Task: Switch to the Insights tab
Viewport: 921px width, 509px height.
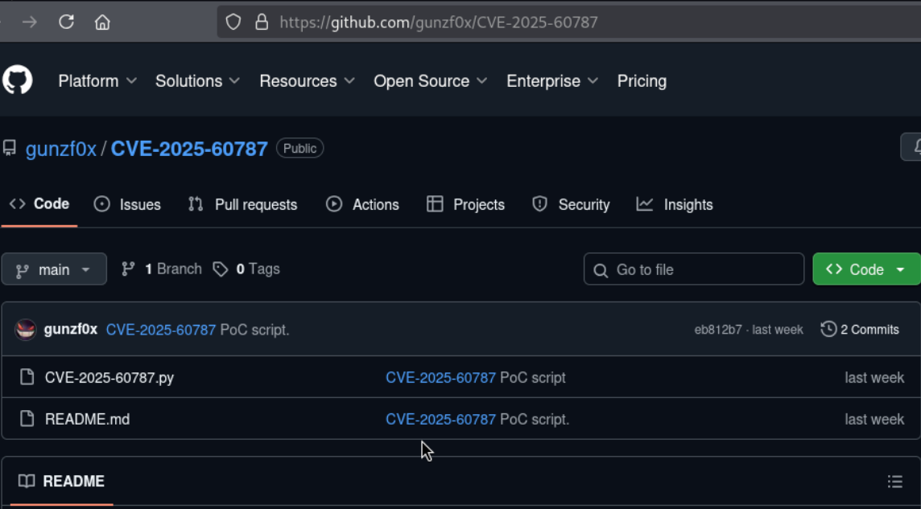Action: click(x=675, y=205)
